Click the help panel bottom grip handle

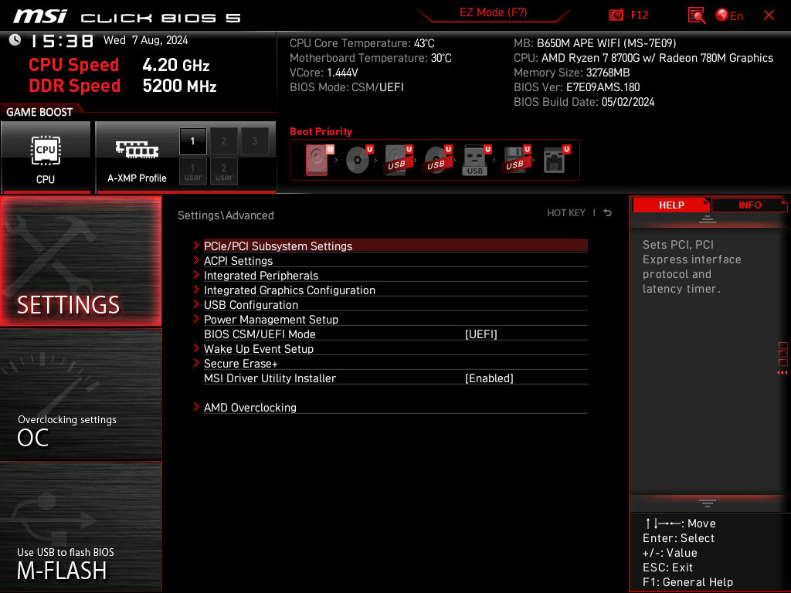(x=708, y=503)
